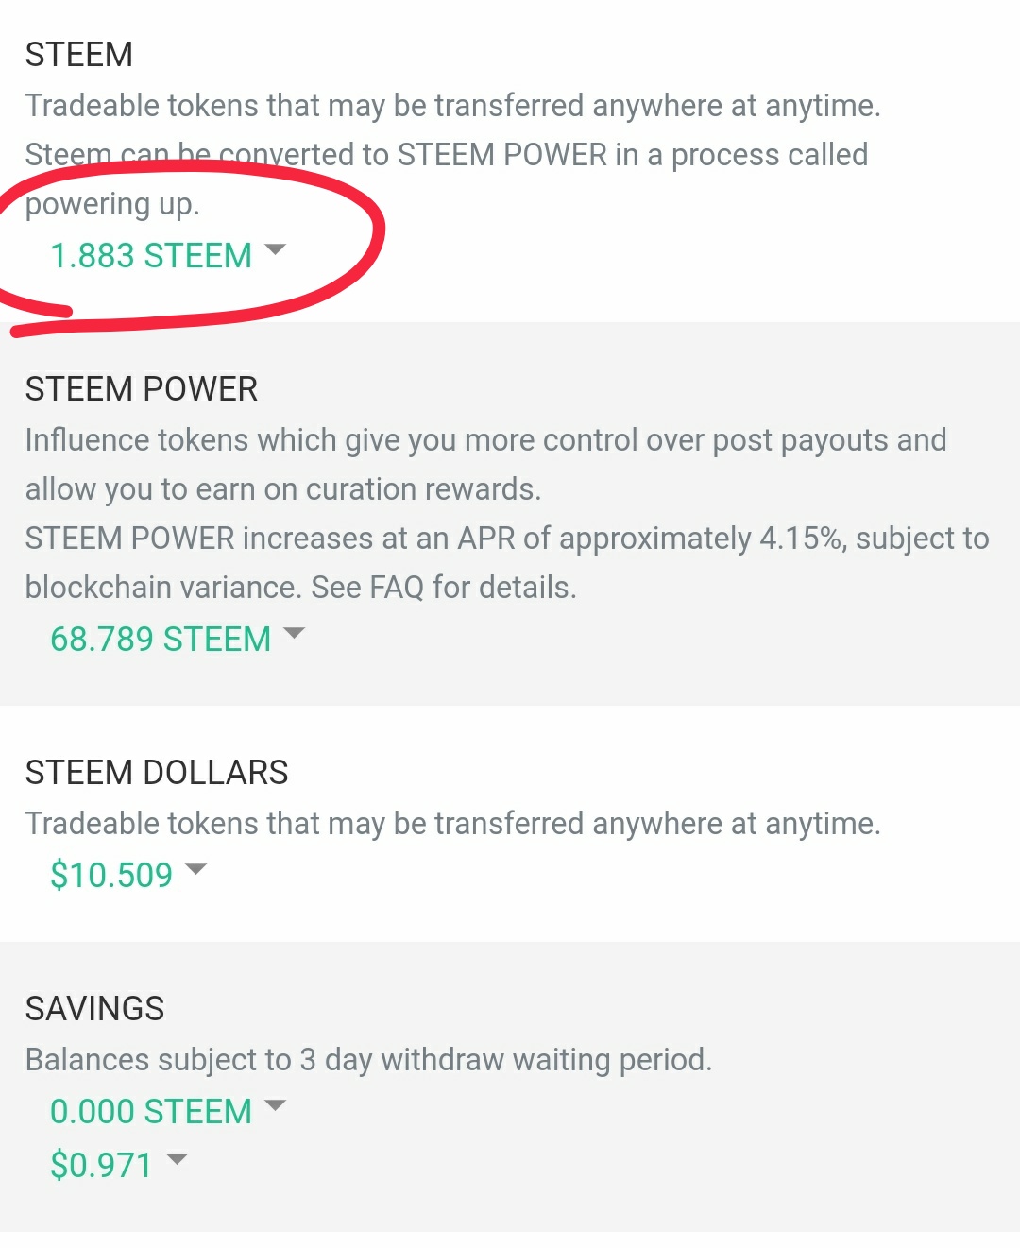
Task: Click the 68.789 STEEM power balance
Action: click(x=161, y=640)
